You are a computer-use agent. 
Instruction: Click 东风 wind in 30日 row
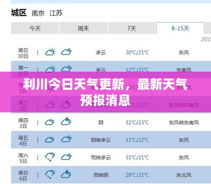pyautogui.click(x=184, y=53)
